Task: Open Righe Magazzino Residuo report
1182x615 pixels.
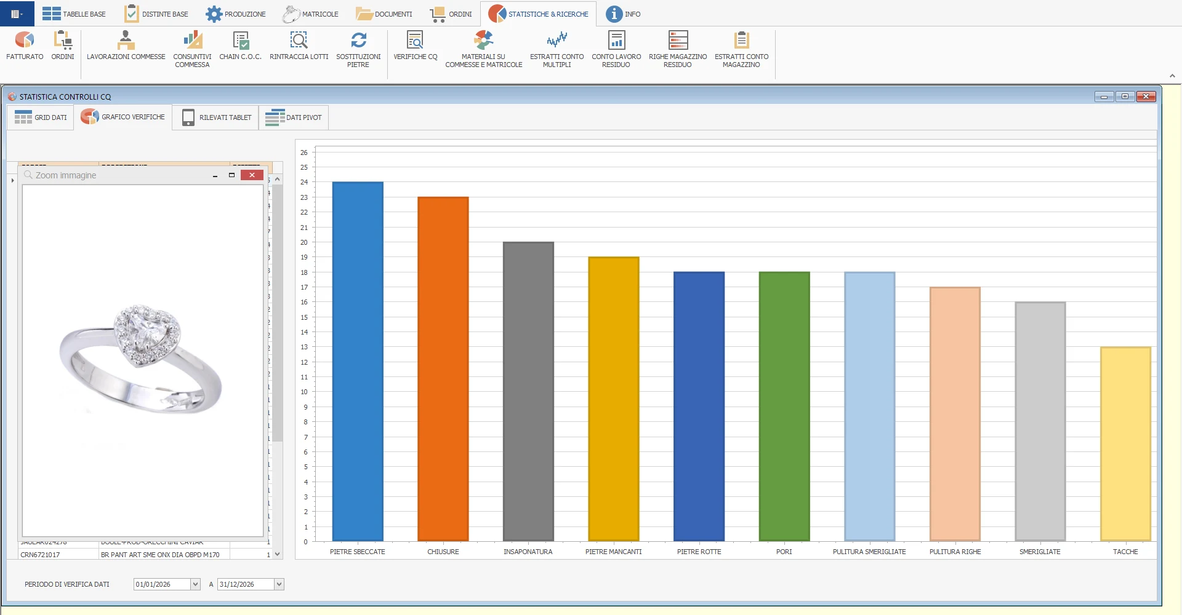Action: click(x=677, y=49)
